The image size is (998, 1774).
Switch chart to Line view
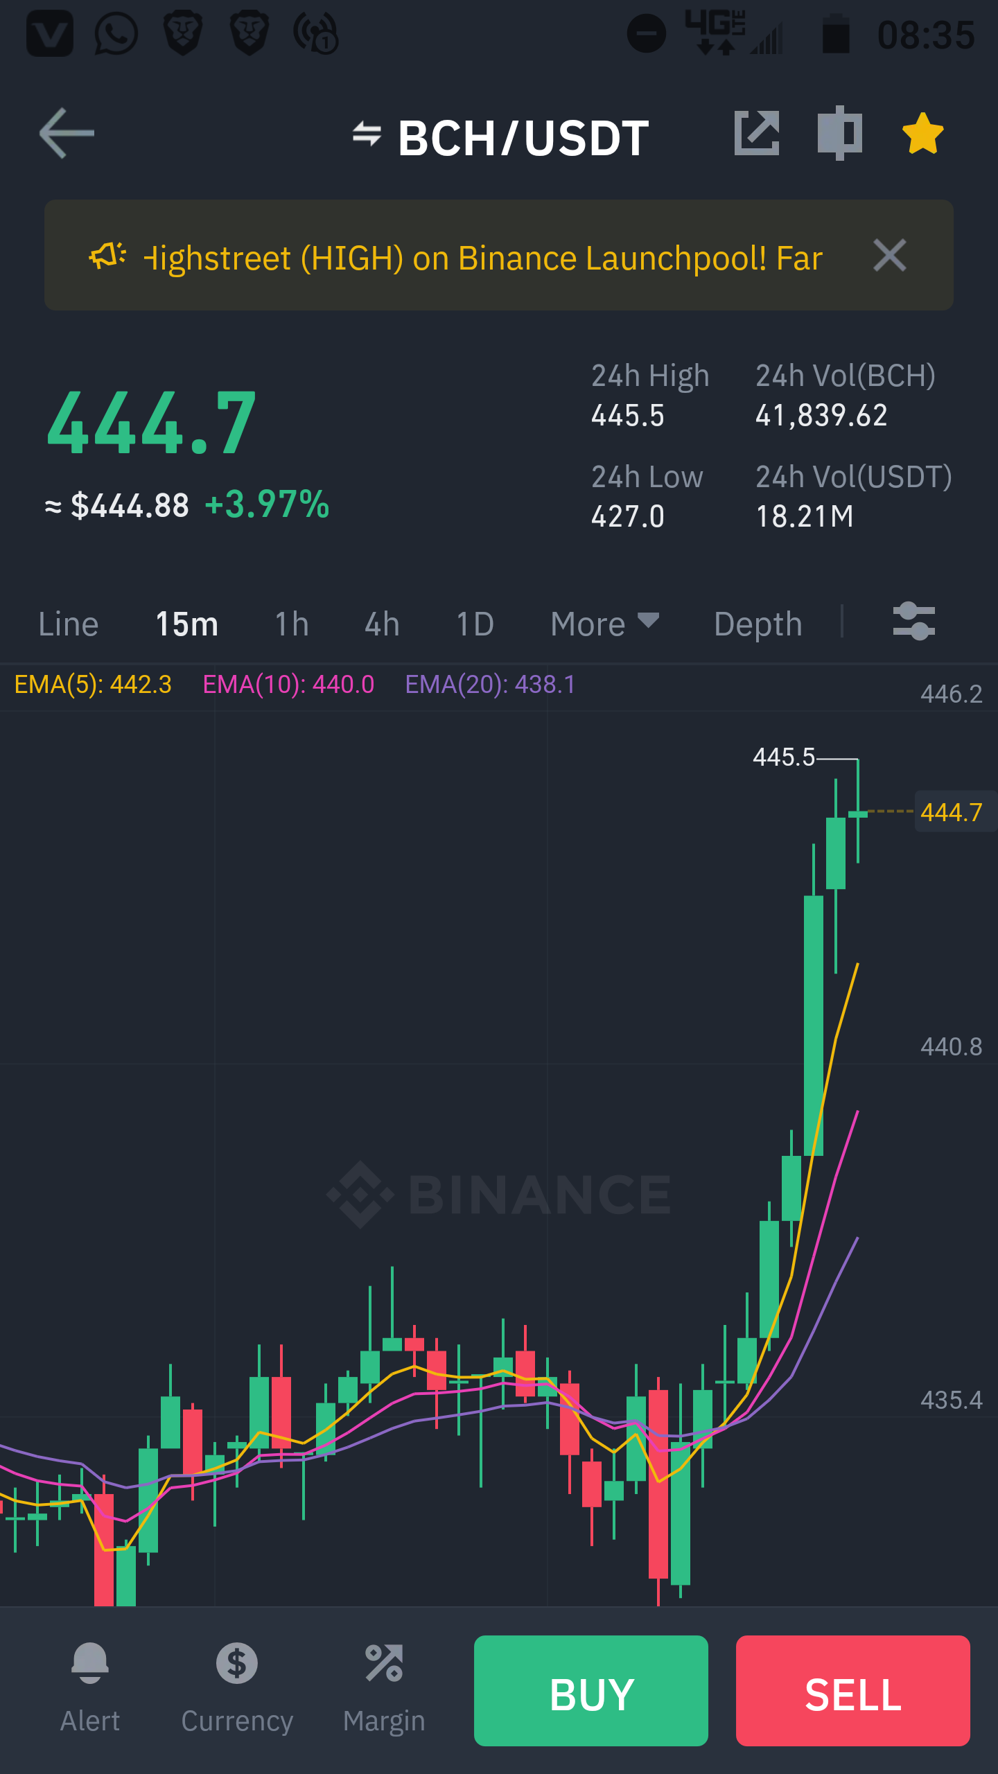(x=69, y=624)
